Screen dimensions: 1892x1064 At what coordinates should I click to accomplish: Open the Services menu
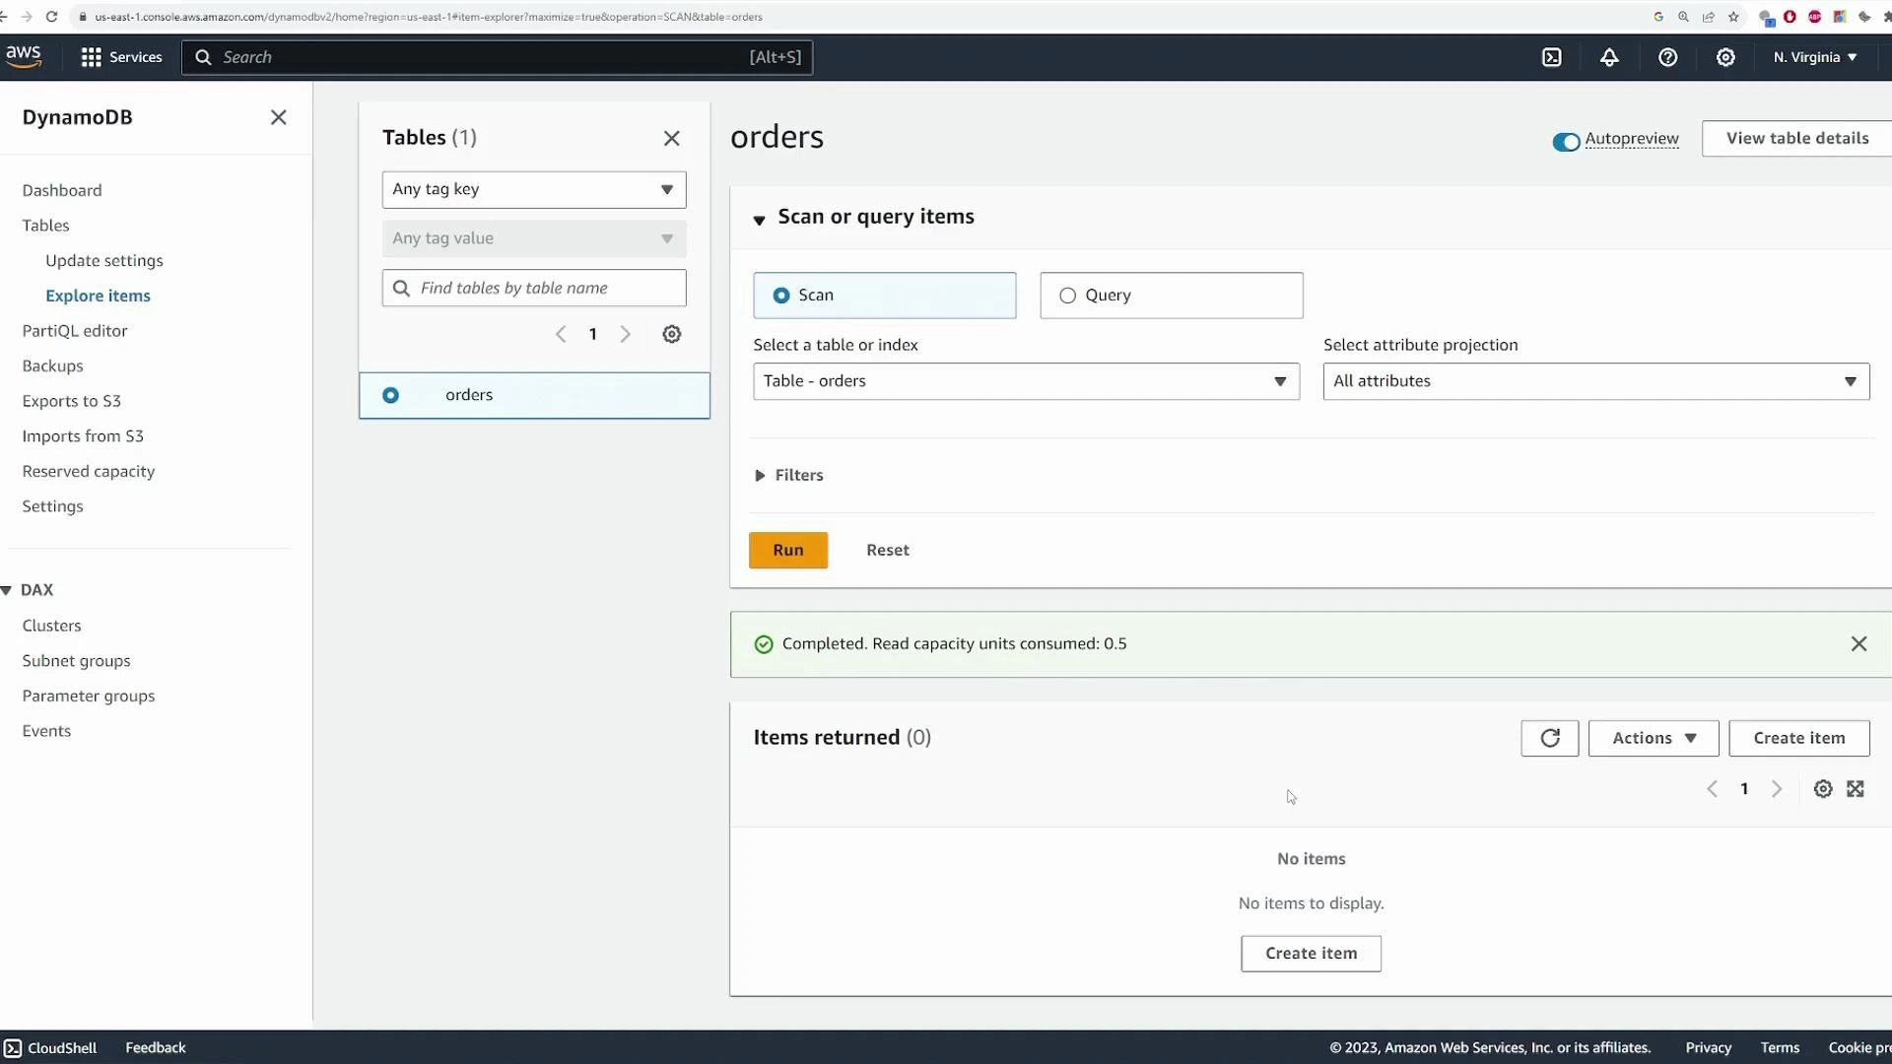point(120,57)
